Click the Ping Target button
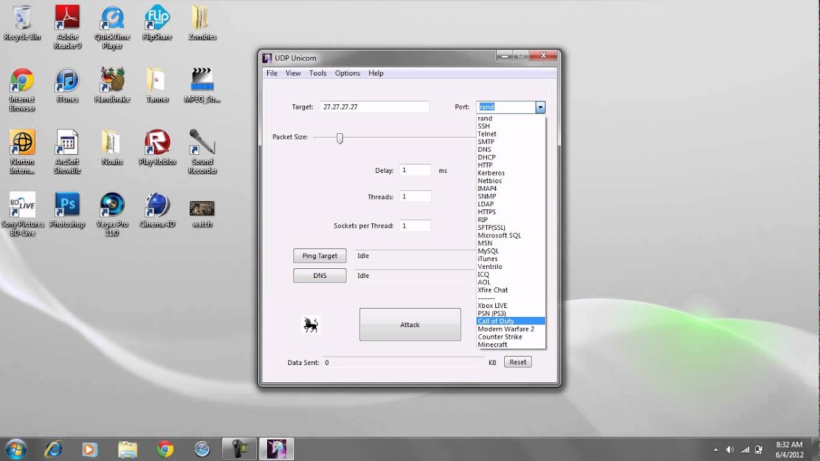Image resolution: width=820 pixels, height=461 pixels. point(320,255)
